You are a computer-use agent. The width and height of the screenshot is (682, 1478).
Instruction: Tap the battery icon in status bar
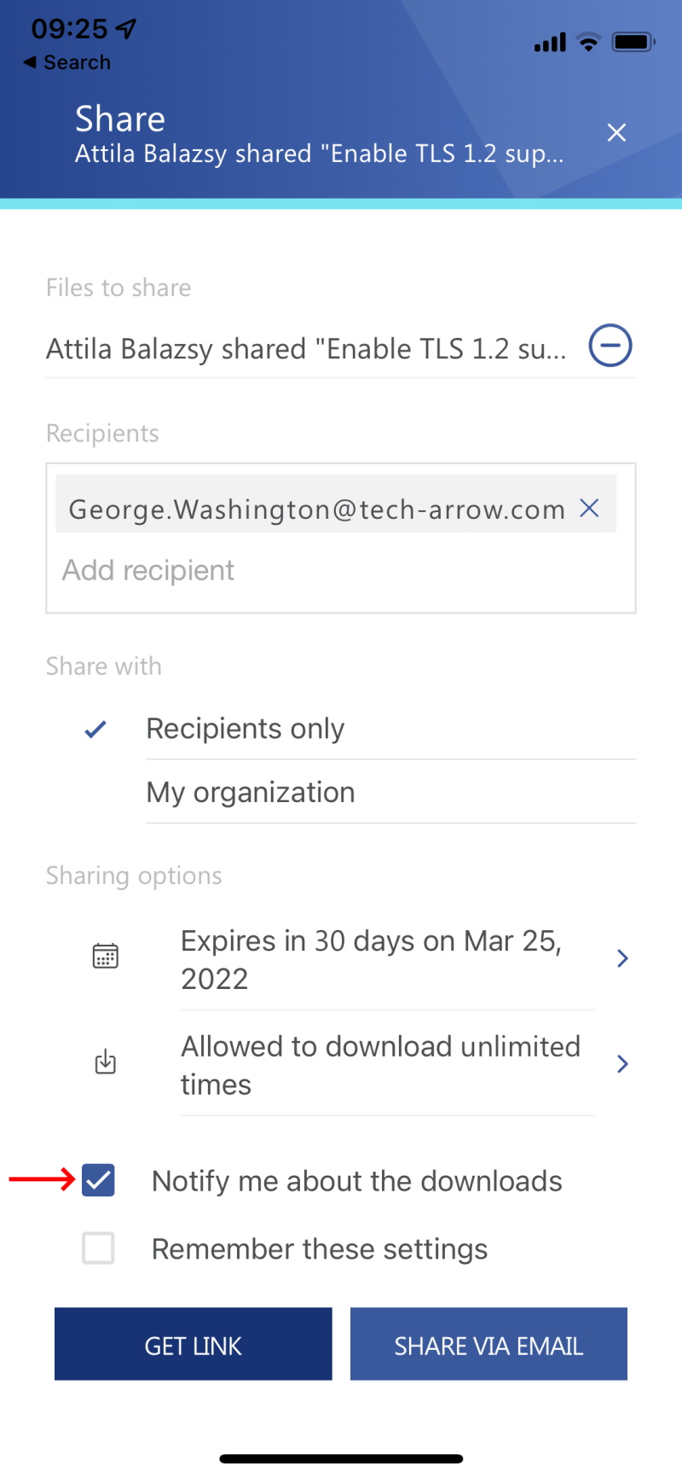coord(633,42)
